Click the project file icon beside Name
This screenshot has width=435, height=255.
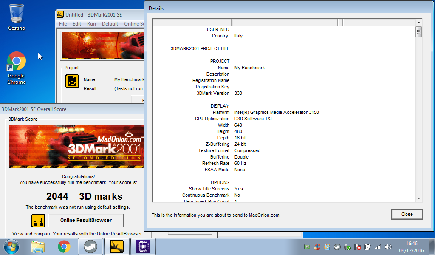72,81
